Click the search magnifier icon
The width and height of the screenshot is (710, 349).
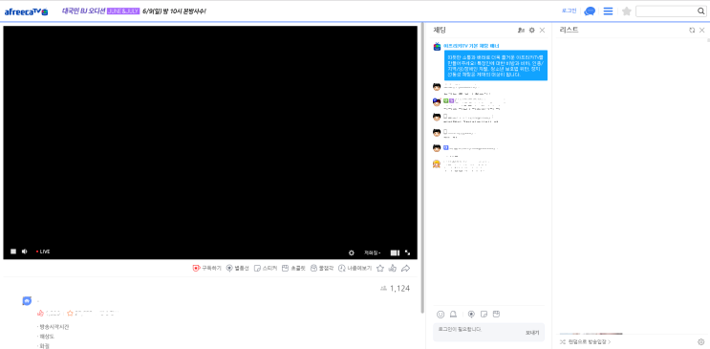tap(700, 11)
